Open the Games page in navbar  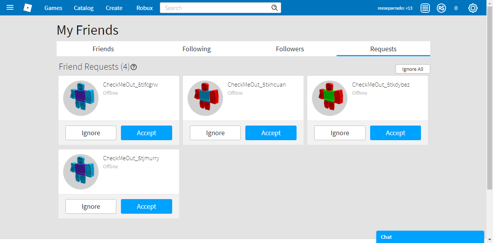53,8
